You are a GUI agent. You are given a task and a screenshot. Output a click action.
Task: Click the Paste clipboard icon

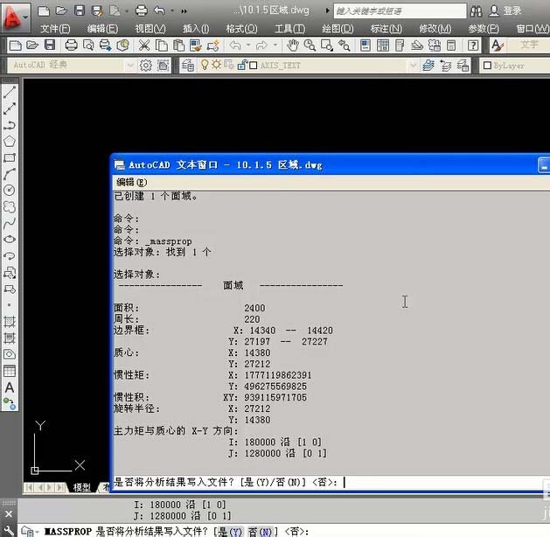click(x=179, y=45)
